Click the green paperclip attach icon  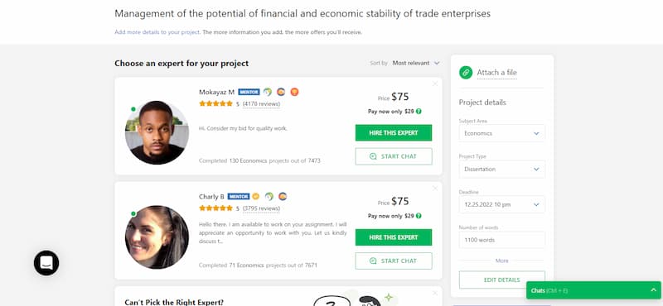(466, 72)
